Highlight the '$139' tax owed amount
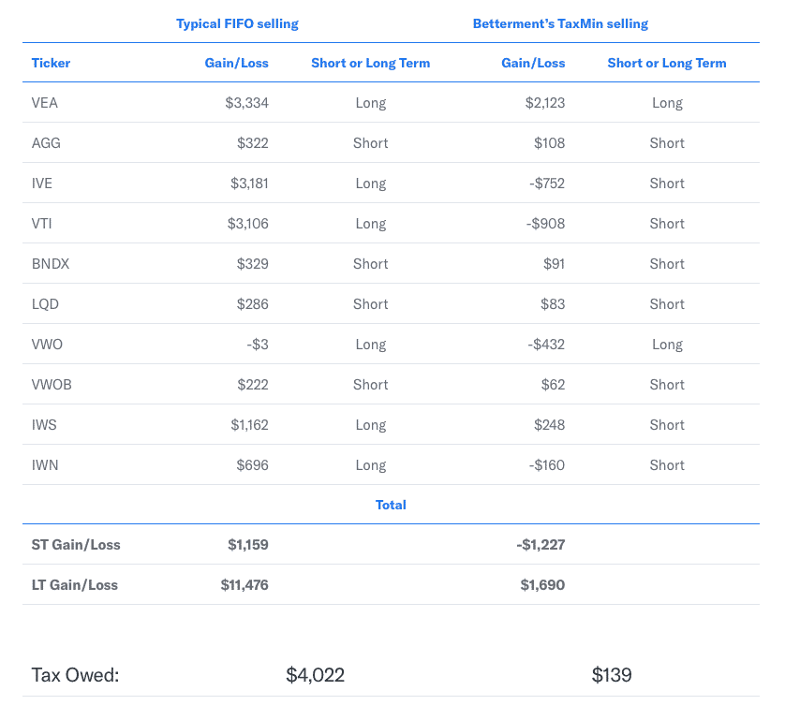 [612, 675]
